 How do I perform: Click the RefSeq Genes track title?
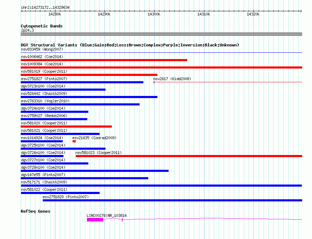coord(35,211)
